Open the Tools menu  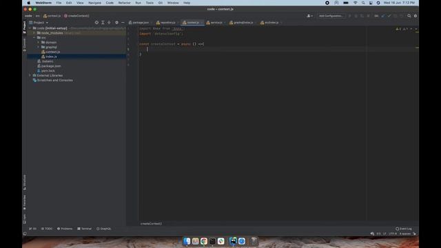tap(150, 3)
